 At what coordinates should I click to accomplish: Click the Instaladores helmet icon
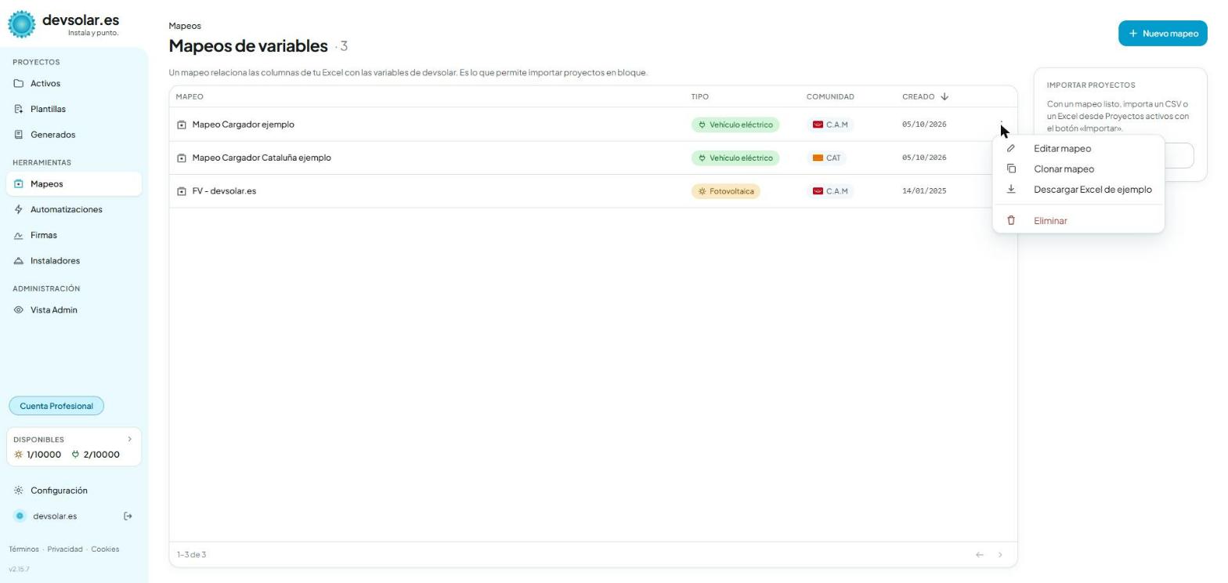coord(19,261)
